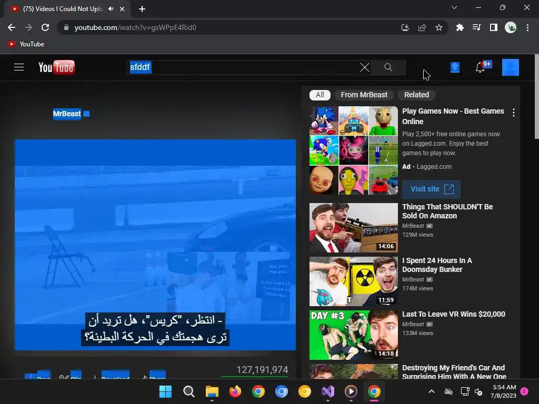Open the upload video icon in header
Viewport: 539px width, 404px height.
click(x=455, y=67)
